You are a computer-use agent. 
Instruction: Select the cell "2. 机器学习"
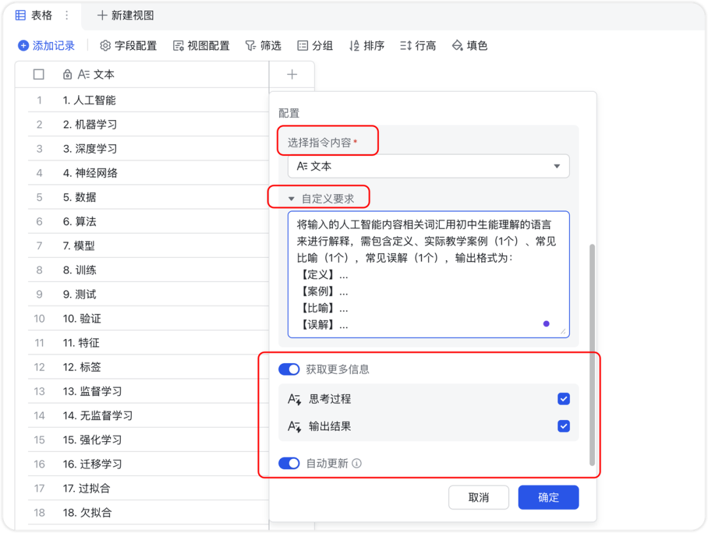148,125
